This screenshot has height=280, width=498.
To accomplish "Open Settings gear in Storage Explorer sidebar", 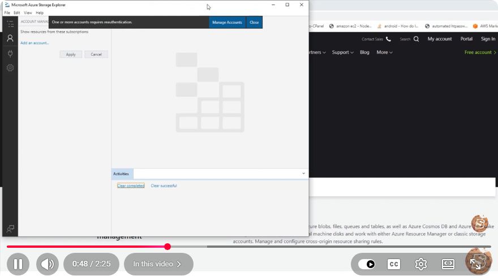I will pyautogui.click(x=10, y=68).
